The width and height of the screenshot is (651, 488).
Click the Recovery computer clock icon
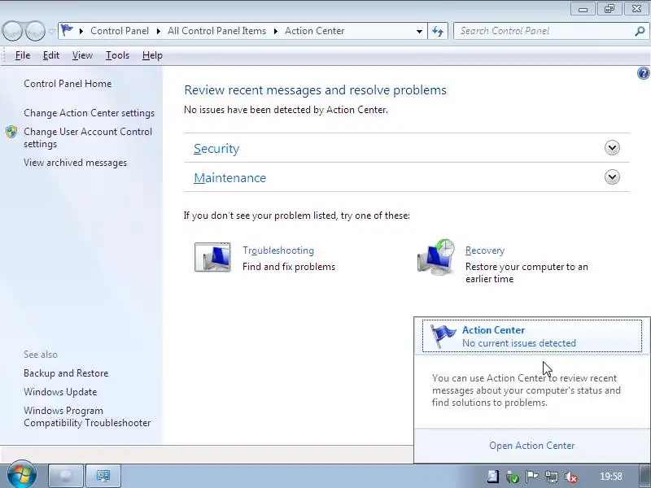(436, 257)
